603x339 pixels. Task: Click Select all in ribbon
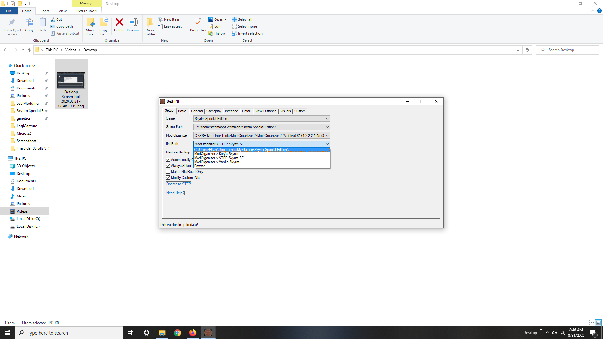(242, 19)
